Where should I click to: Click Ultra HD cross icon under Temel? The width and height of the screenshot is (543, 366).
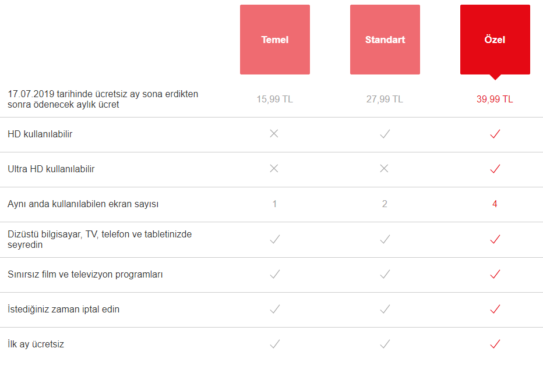point(274,169)
